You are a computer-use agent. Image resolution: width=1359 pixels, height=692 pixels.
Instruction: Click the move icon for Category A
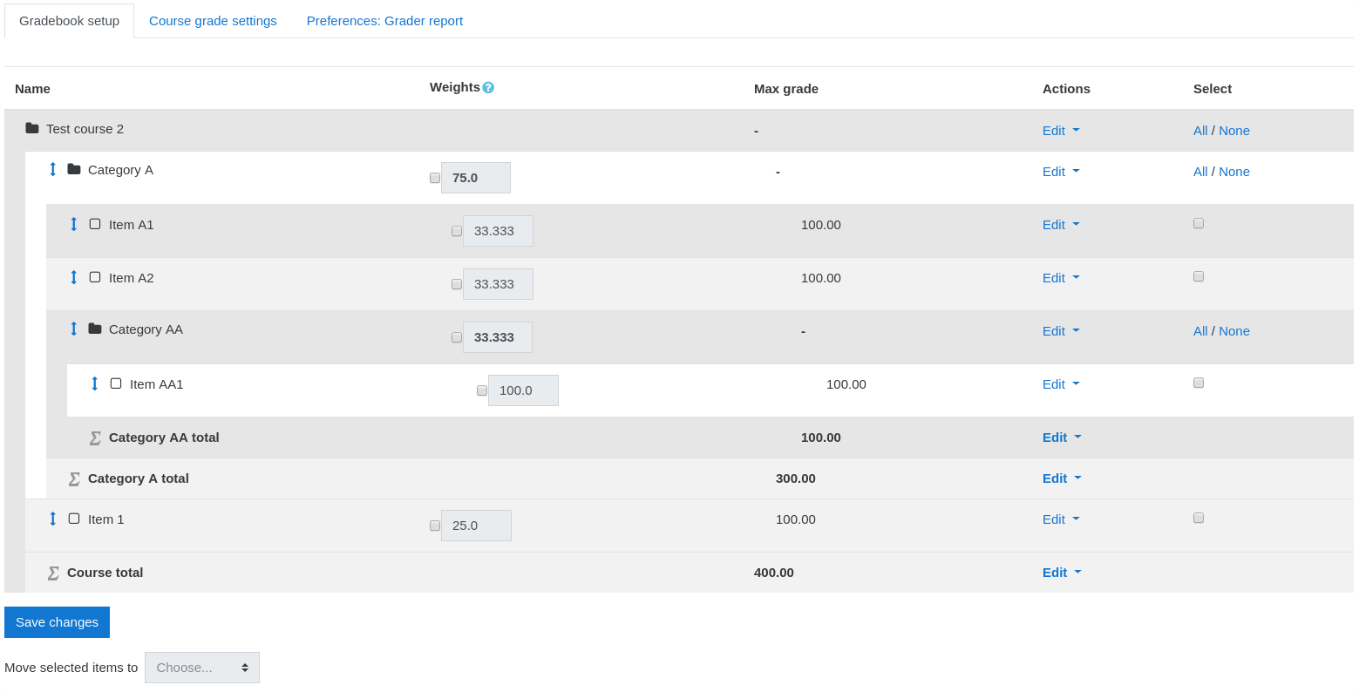[x=52, y=169]
